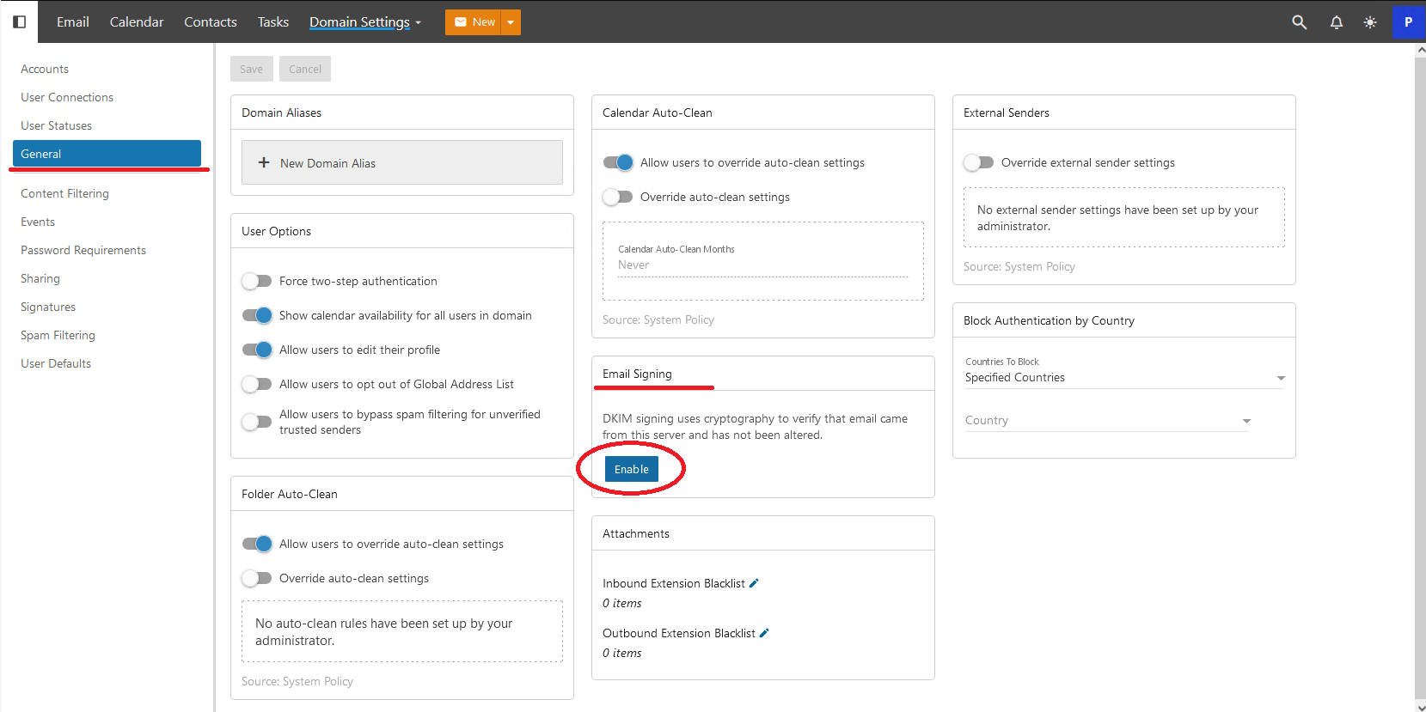Open the user avatar P menu

point(1408,22)
